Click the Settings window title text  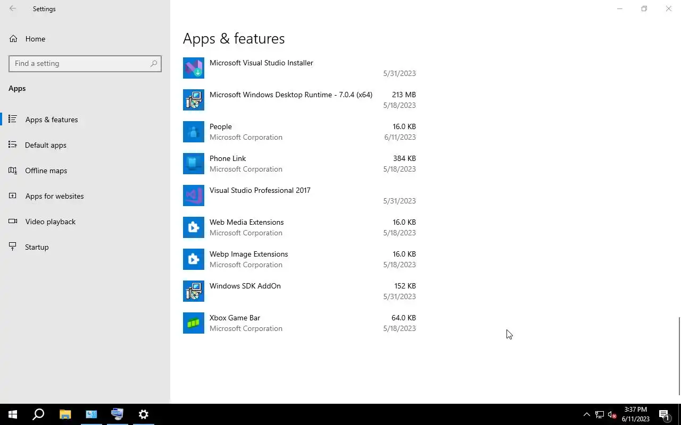point(44,9)
